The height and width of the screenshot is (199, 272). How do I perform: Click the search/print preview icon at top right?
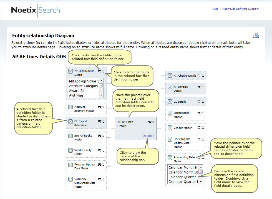pos(256,35)
